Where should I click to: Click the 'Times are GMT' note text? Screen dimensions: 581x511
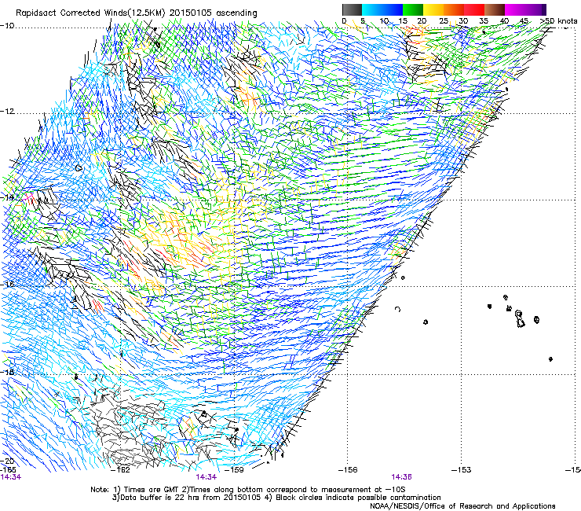click(153, 490)
